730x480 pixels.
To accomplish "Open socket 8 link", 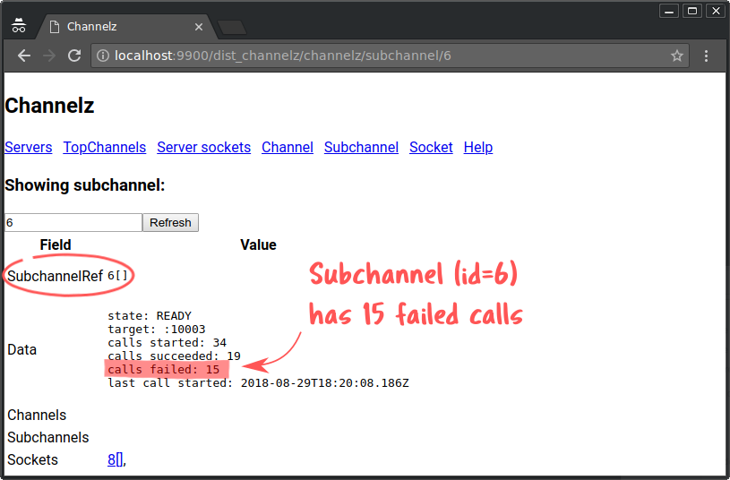I will (112, 460).
